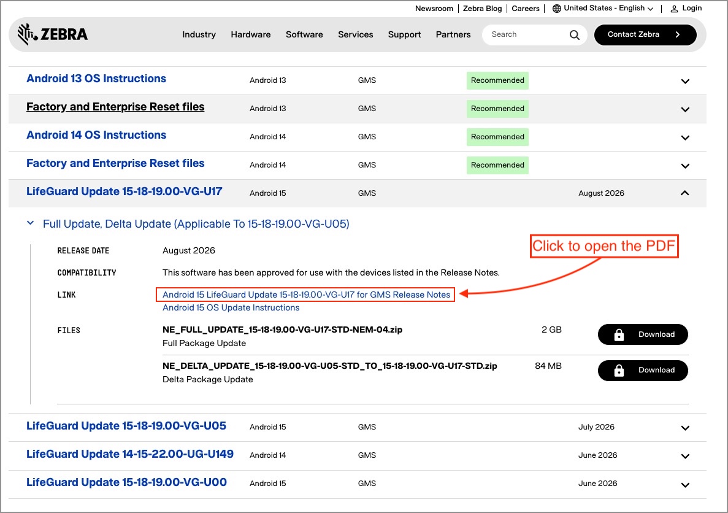Click 'Delta Package Update' description text

coord(207,379)
